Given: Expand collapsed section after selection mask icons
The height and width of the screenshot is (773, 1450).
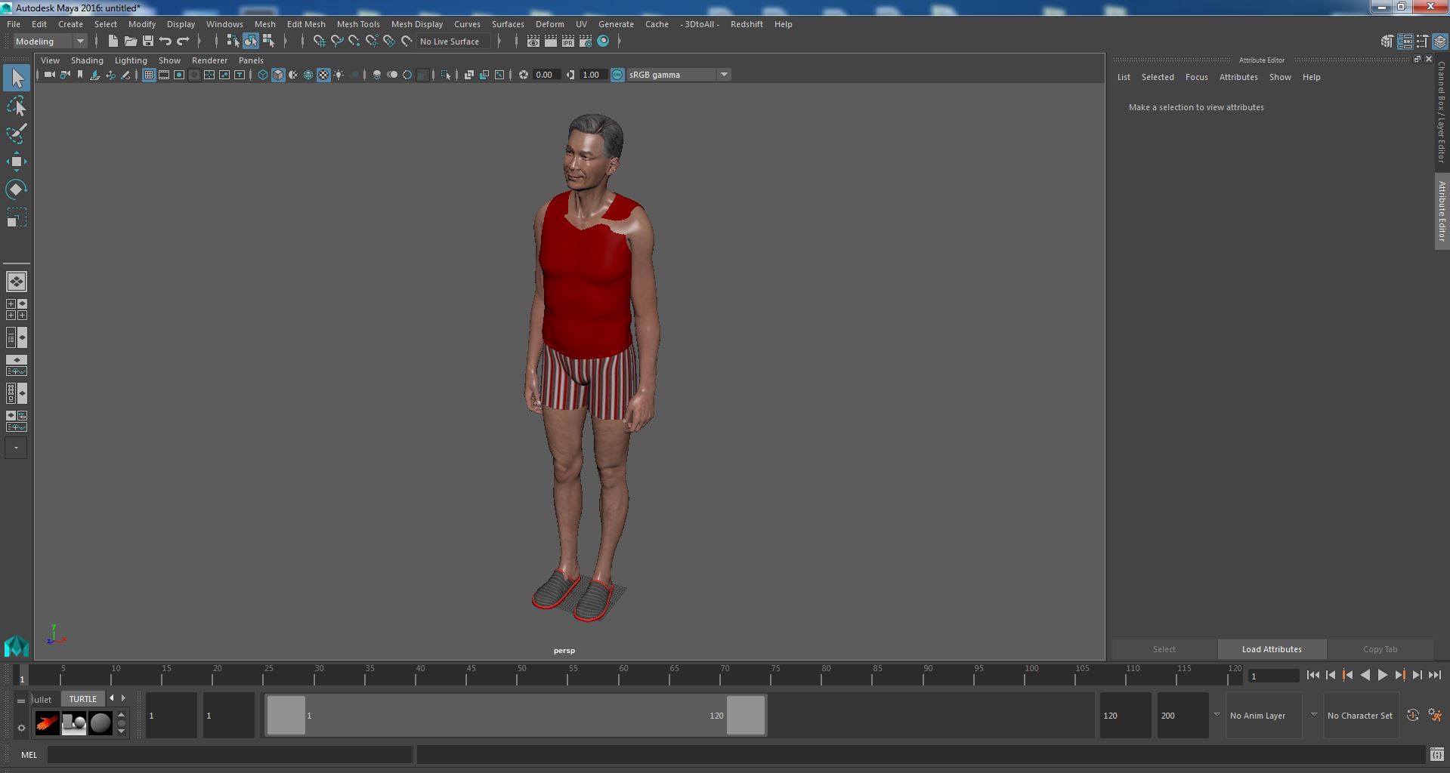Looking at the screenshot, I should [286, 42].
